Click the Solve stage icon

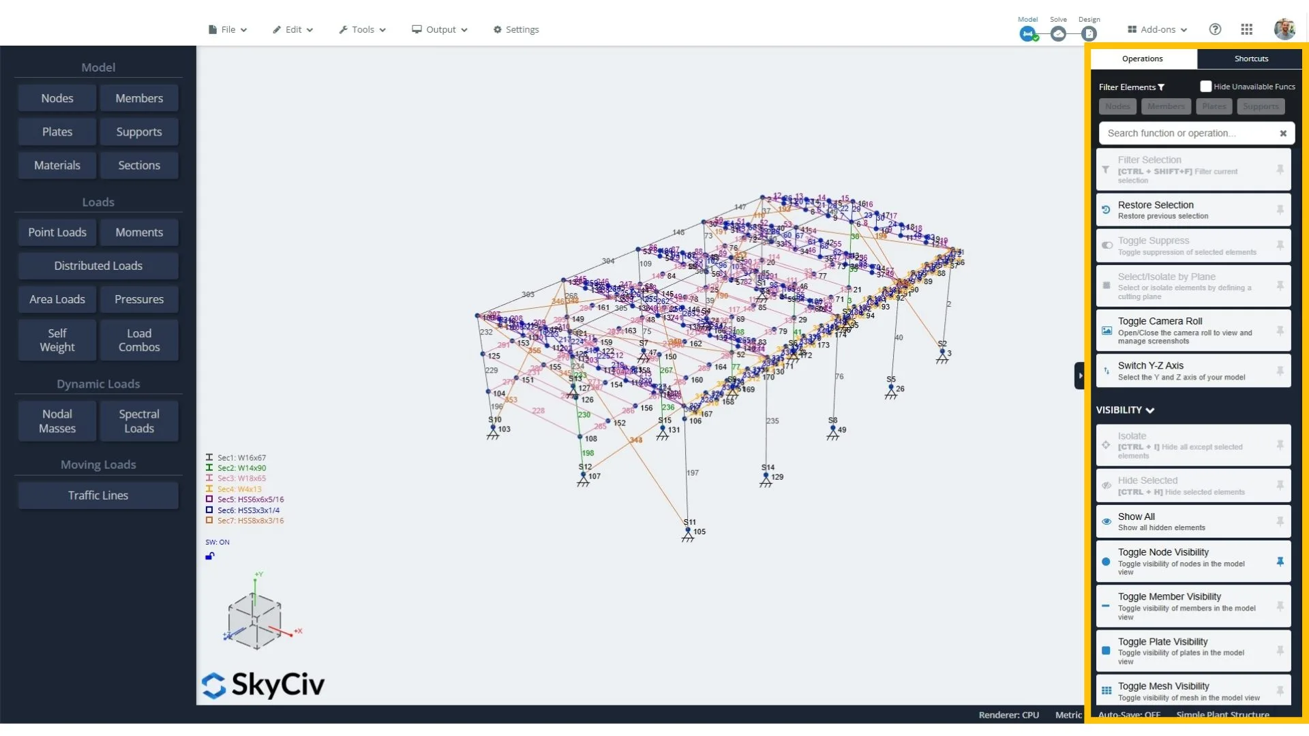click(x=1058, y=33)
